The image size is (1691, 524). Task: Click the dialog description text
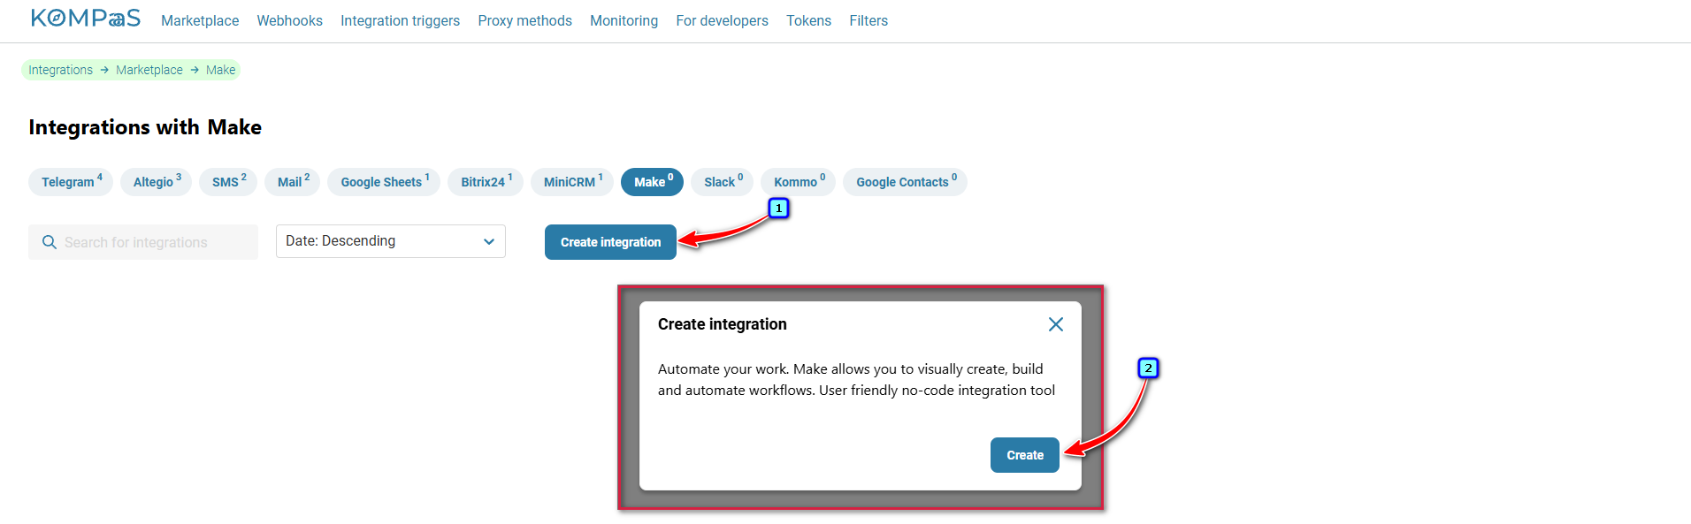(x=856, y=380)
